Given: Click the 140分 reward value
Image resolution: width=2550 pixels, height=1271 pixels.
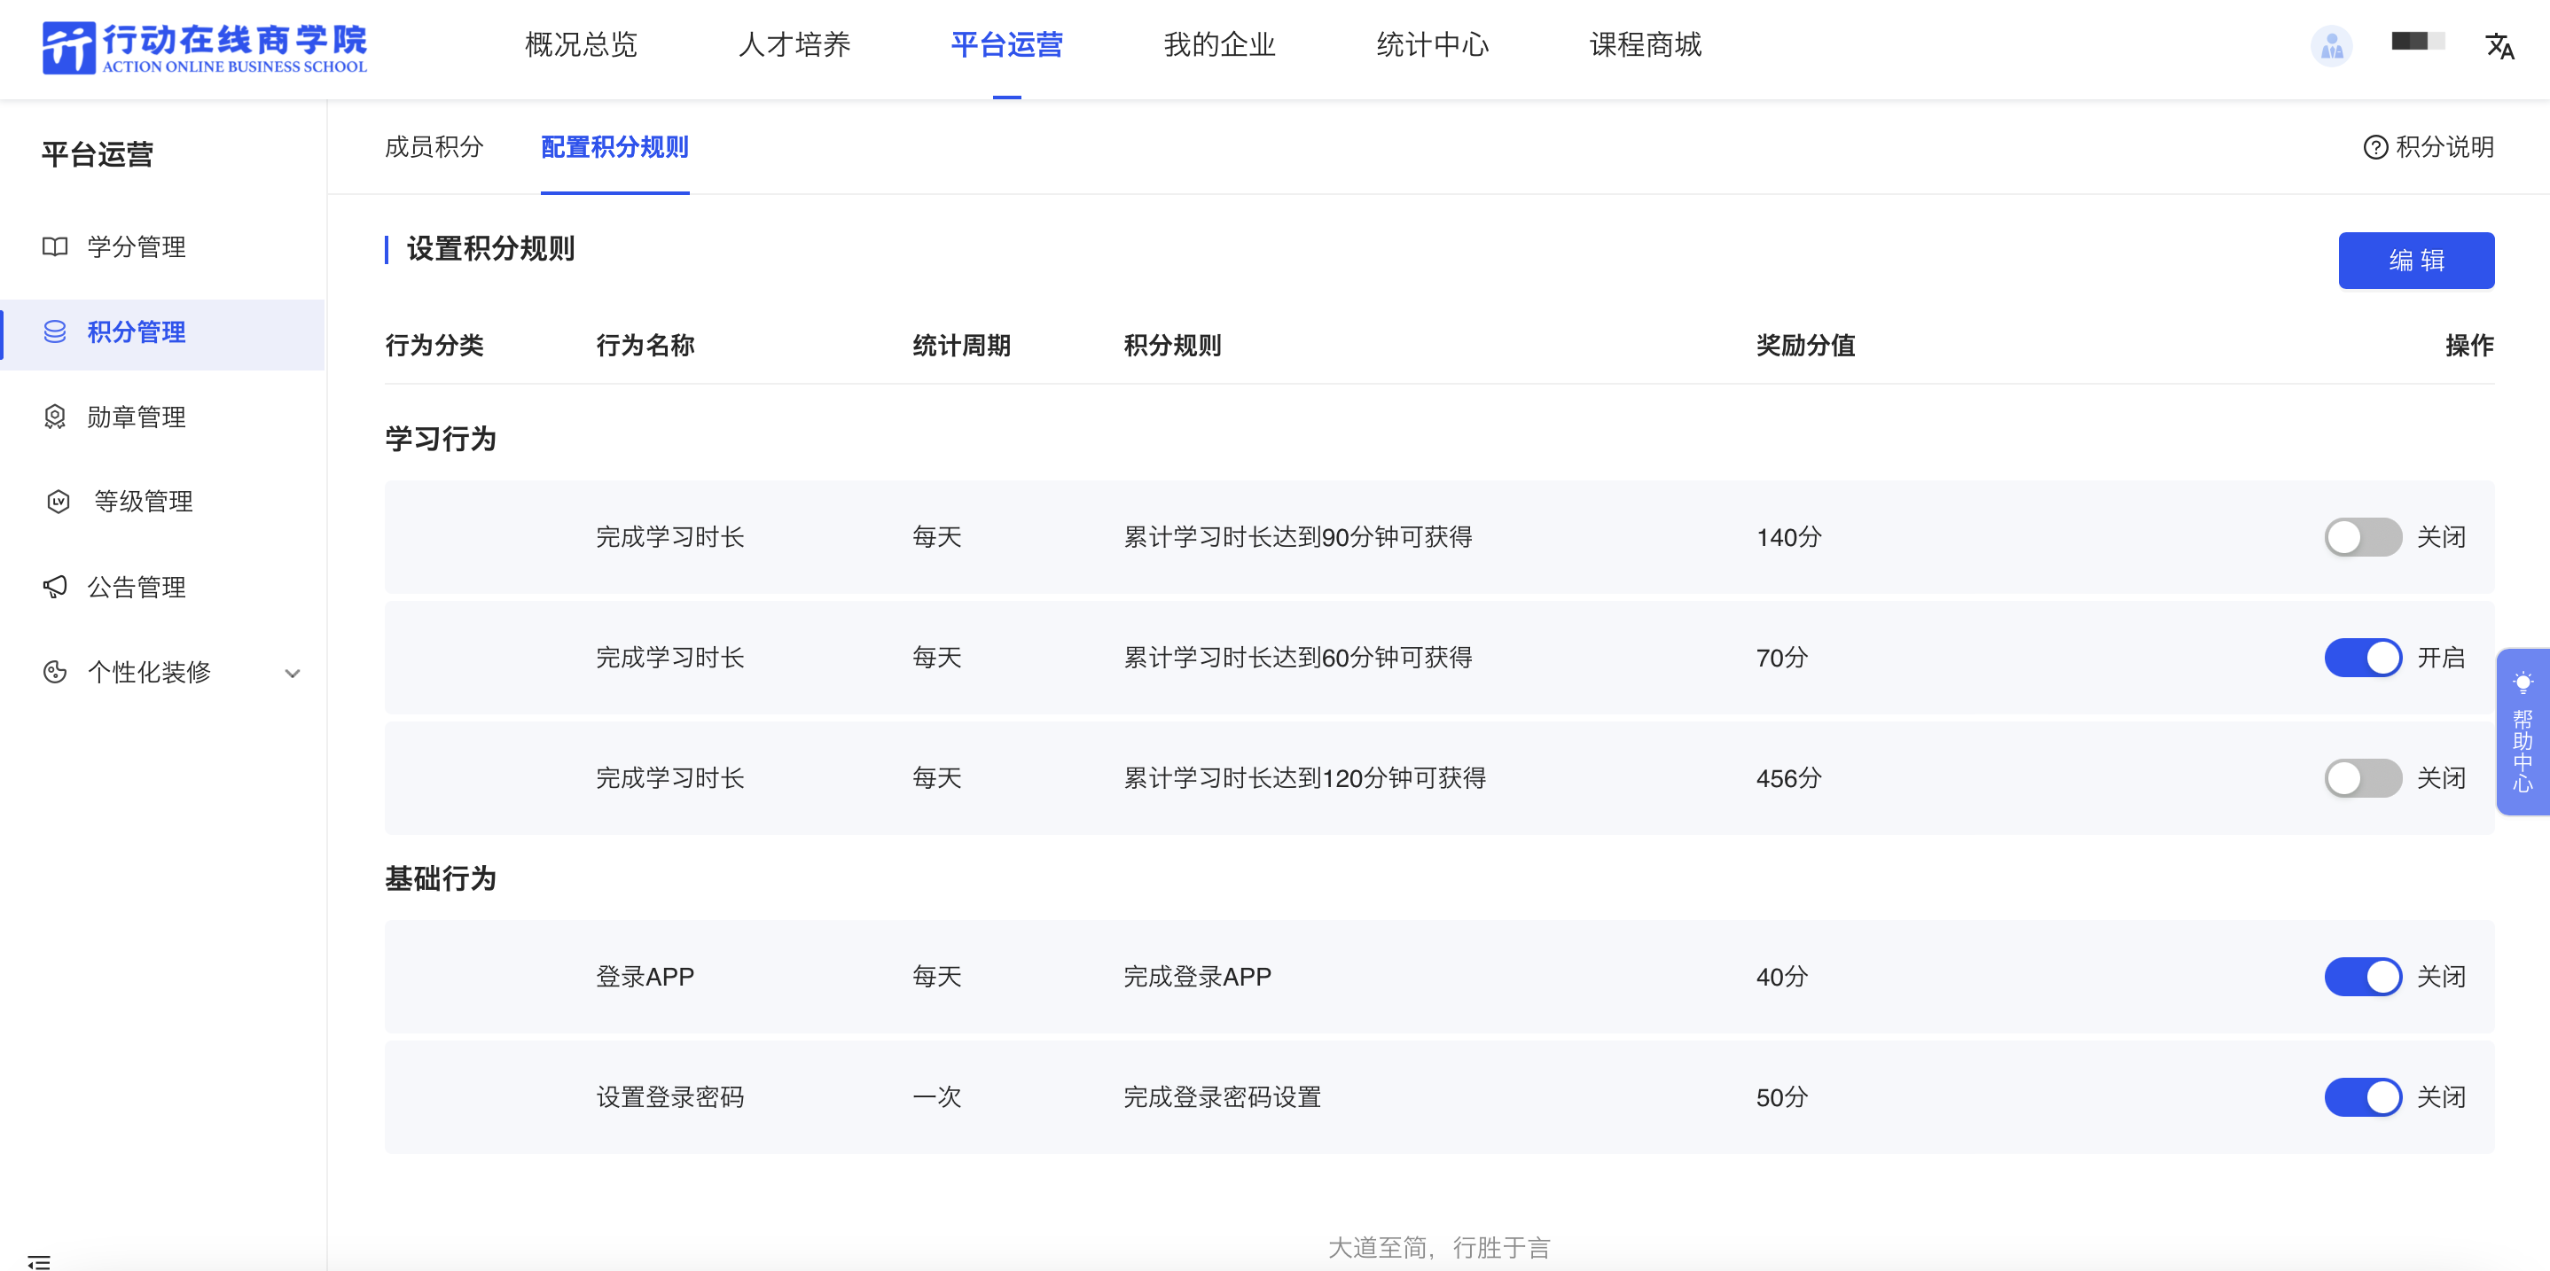Looking at the screenshot, I should pos(1787,537).
